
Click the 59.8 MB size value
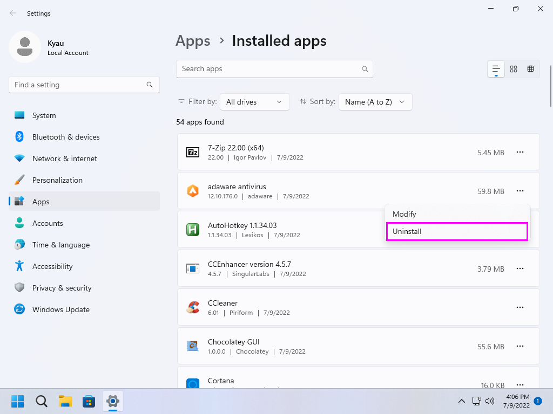click(490, 191)
